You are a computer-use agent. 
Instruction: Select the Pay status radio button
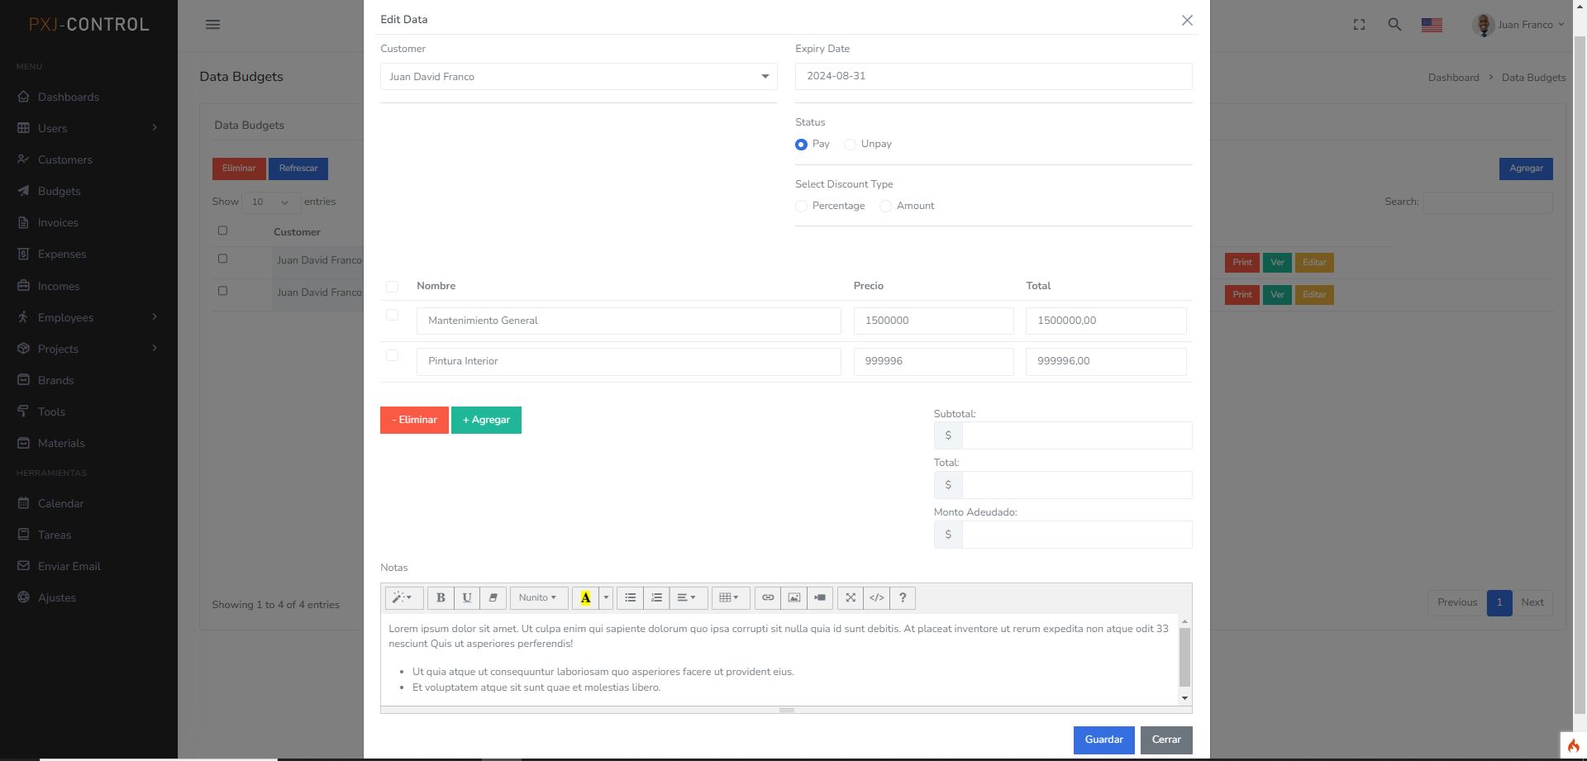[801, 145]
